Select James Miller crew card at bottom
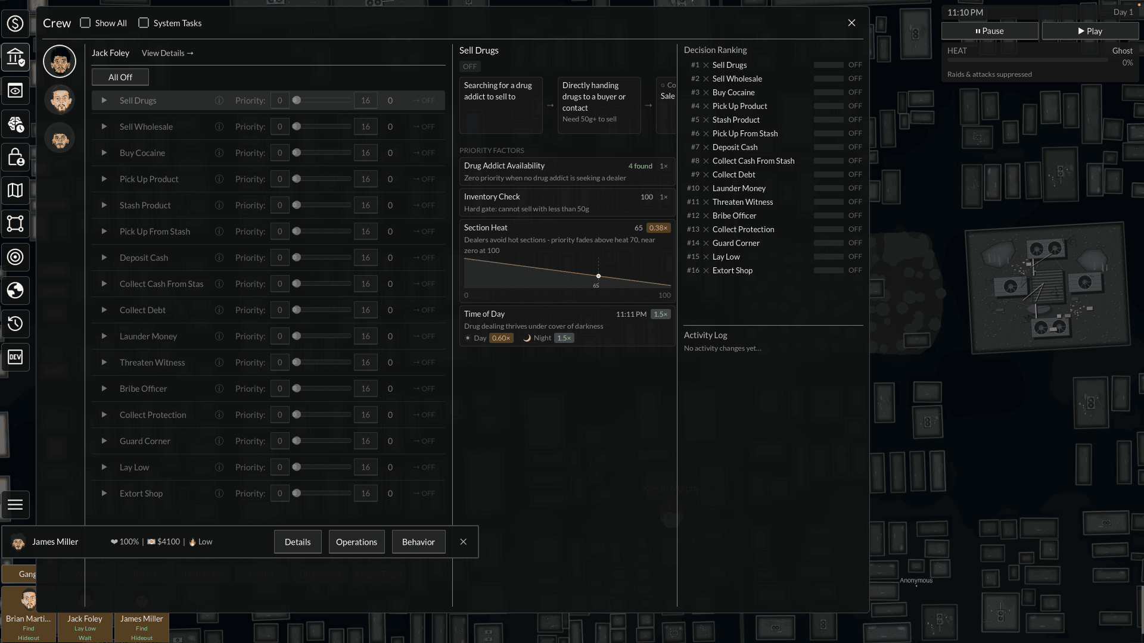 pos(141,628)
